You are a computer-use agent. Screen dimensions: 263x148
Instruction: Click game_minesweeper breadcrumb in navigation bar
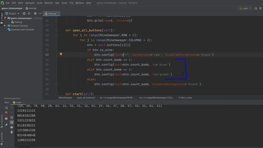click(12, 8)
